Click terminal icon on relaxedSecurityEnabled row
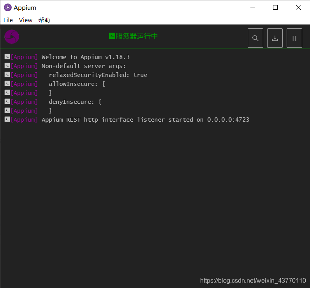This screenshot has height=288, width=310. pos(7,75)
